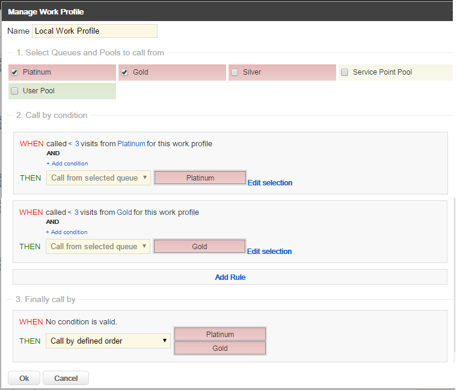Click Edit selection next to Platinum rule
The width and height of the screenshot is (457, 390).
[270, 183]
